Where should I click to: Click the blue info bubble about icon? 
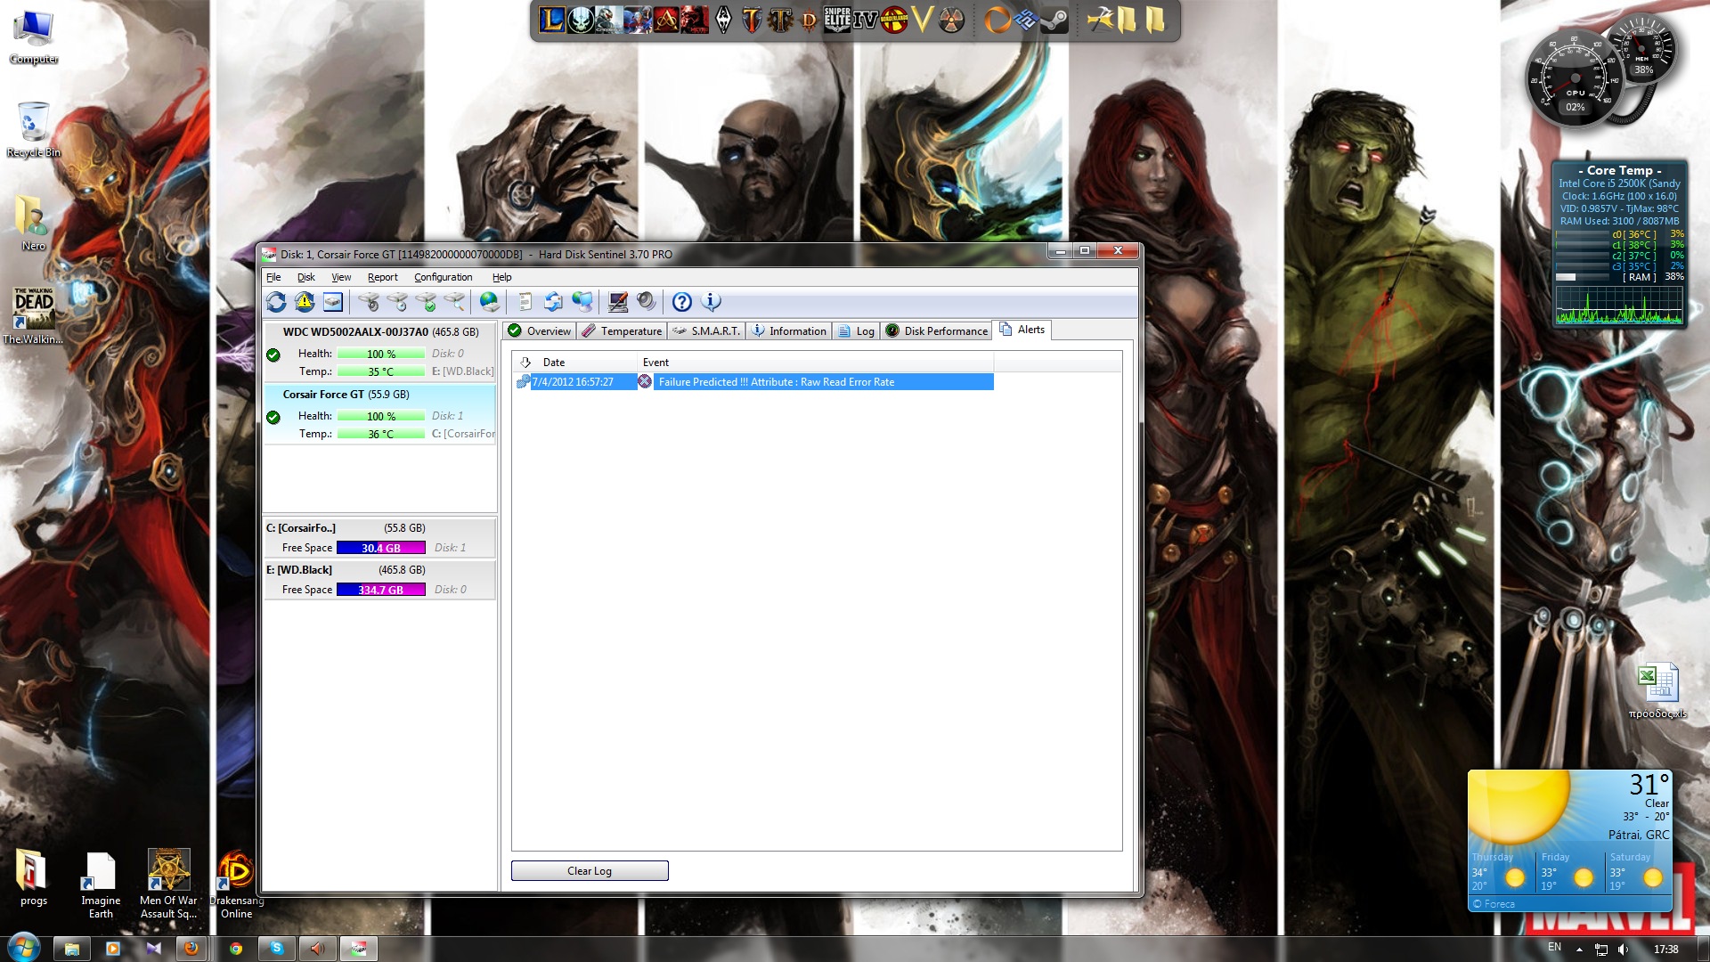tap(711, 302)
